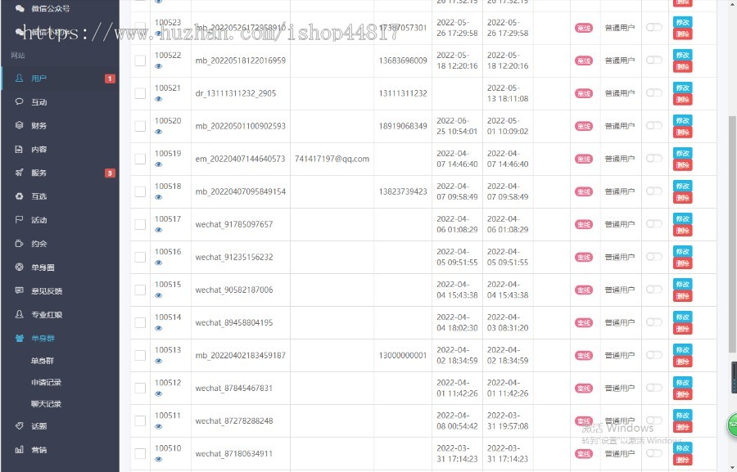Click the tag icon beside 话题

click(20, 426)
